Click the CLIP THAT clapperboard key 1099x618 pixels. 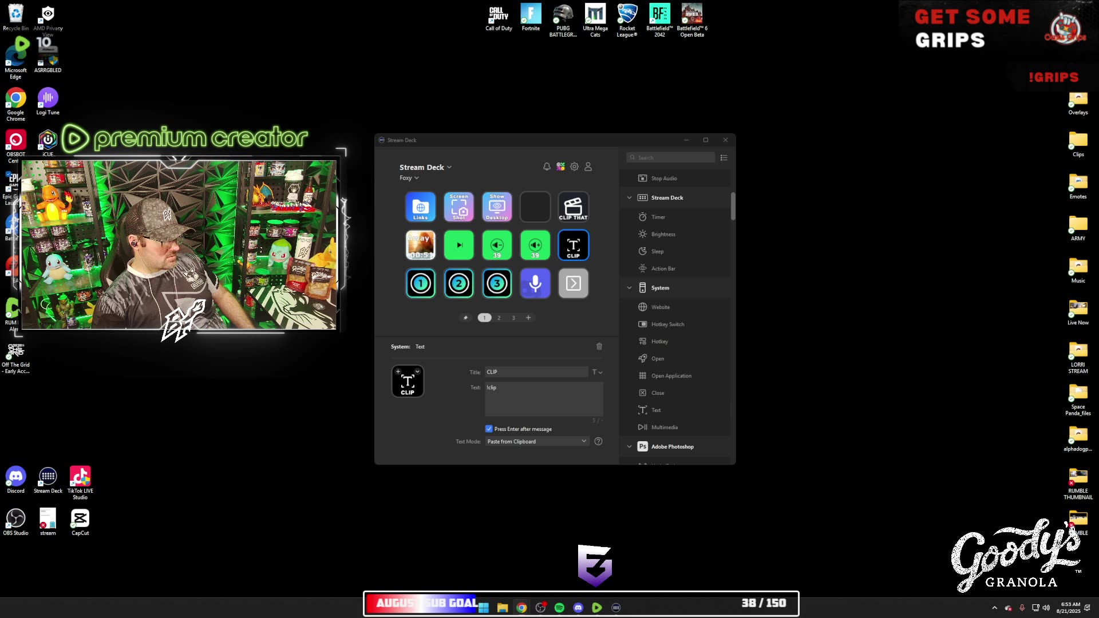click(573, 207)
